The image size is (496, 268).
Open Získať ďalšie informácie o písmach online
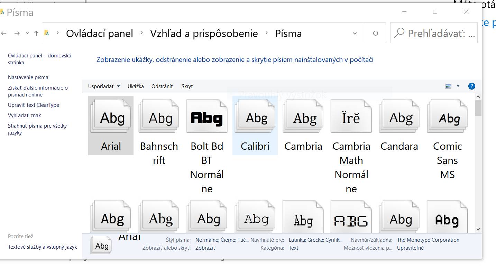pyautogui.click(x=38, y=91)
